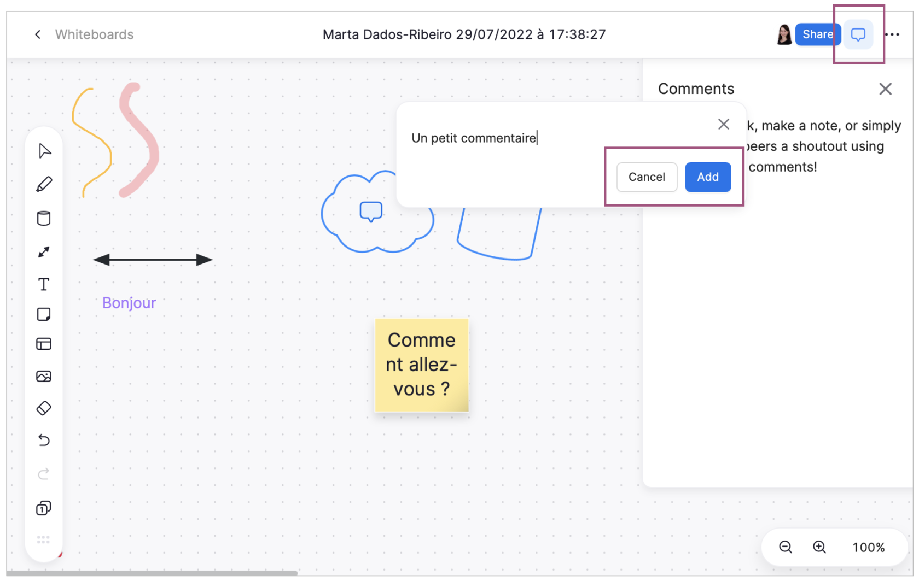Open the template layout tool
Image resolution: width=919 pixels, height=581 pixels.
44,344
